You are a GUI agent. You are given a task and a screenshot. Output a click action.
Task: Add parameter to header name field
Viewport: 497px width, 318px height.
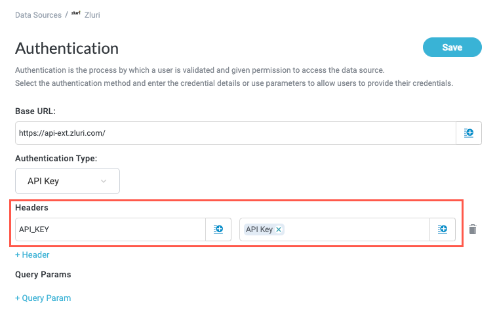[218, 229]
